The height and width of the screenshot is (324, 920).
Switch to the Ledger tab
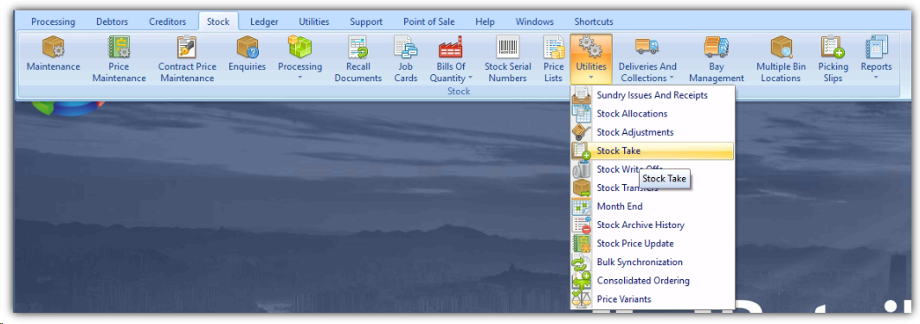tap(264, 22)
